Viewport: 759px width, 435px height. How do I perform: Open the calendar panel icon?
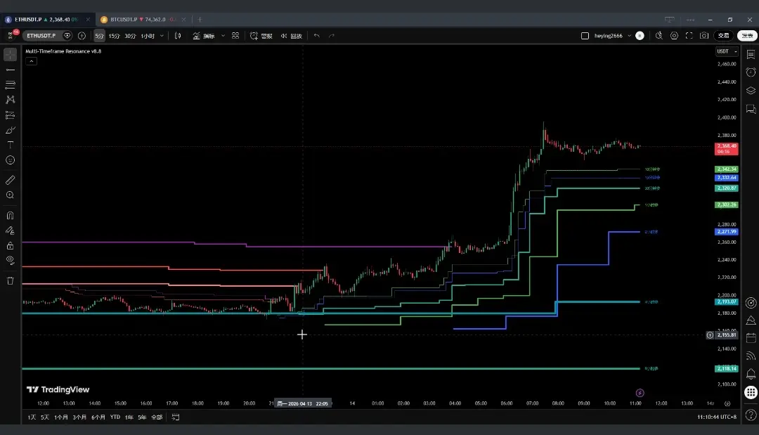[751, 338]
